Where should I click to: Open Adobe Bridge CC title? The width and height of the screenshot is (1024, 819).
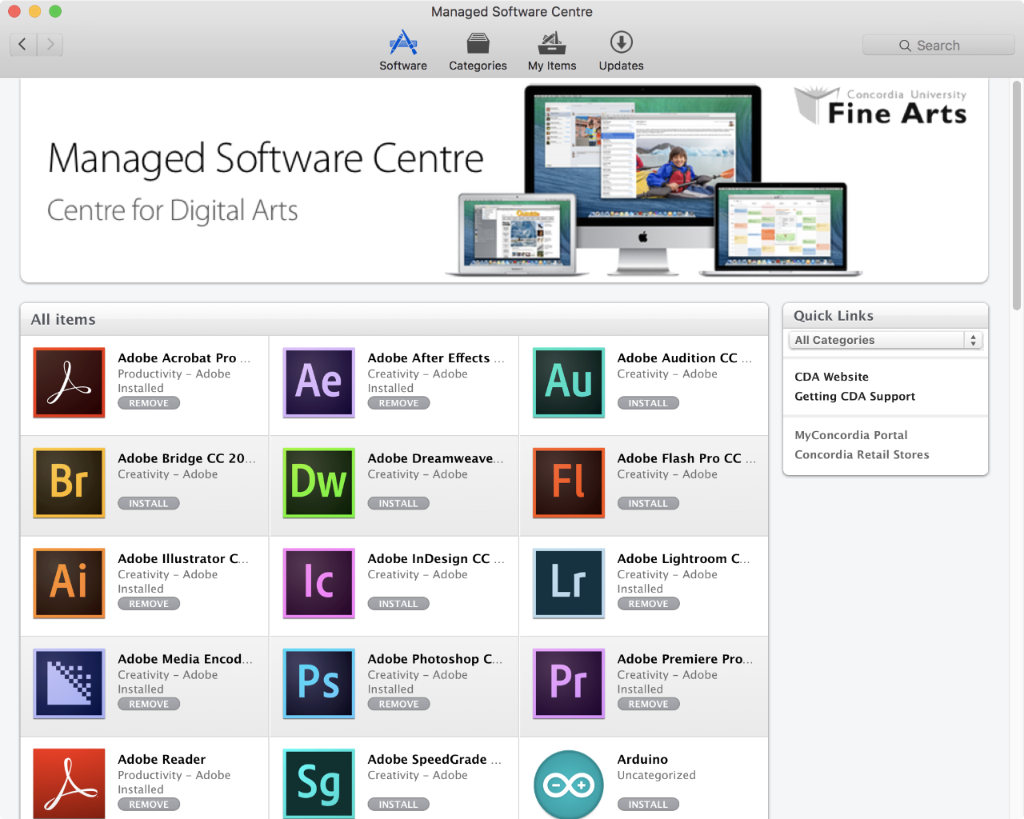186,458
